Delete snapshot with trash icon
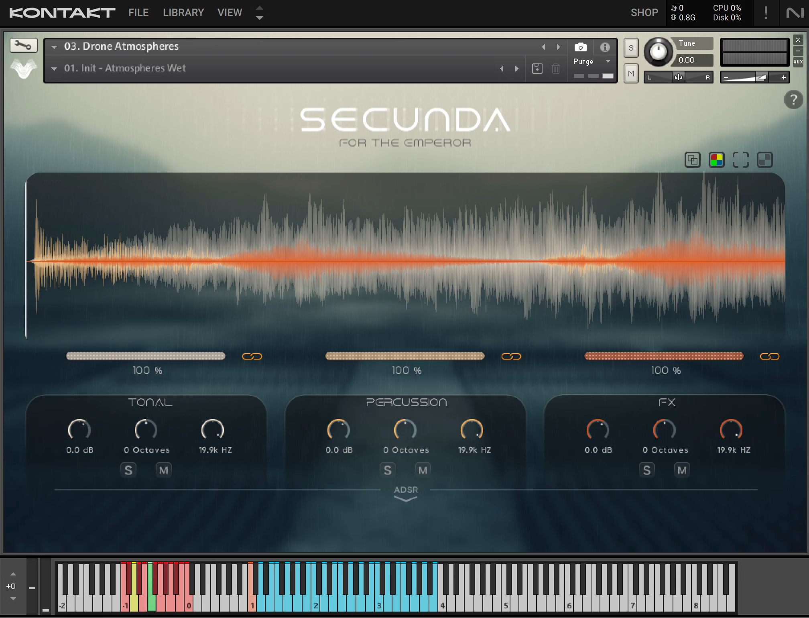The width and height of the screenshot is (809, 618). coord(555,69)
